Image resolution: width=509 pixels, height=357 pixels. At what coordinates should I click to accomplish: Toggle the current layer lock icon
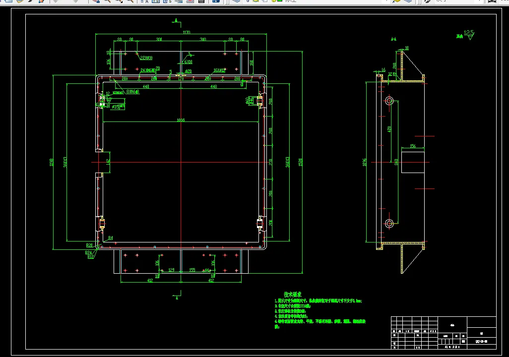coord(274,1)
